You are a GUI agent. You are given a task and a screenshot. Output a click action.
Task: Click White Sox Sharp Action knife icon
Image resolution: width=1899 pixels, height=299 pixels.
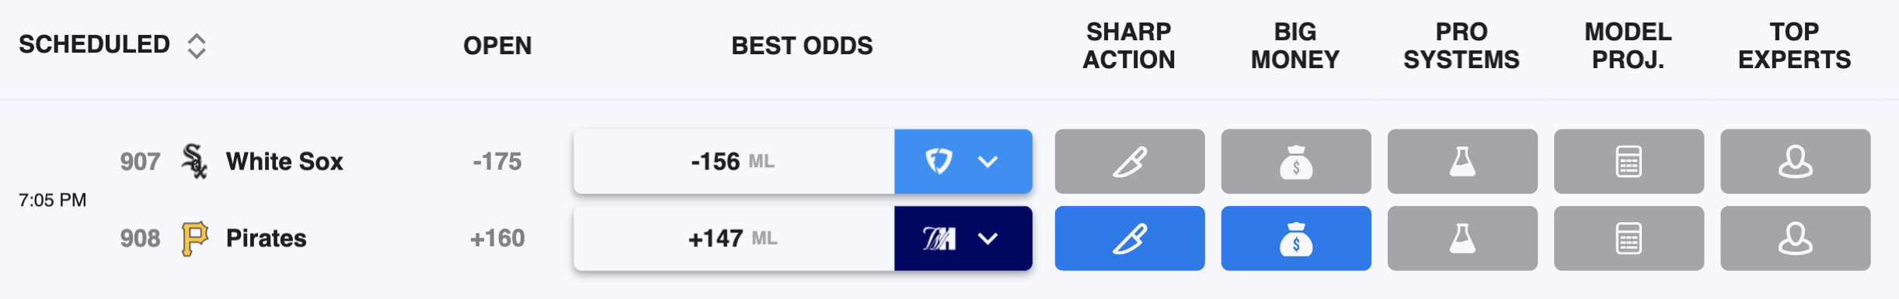click(1130, 161)
